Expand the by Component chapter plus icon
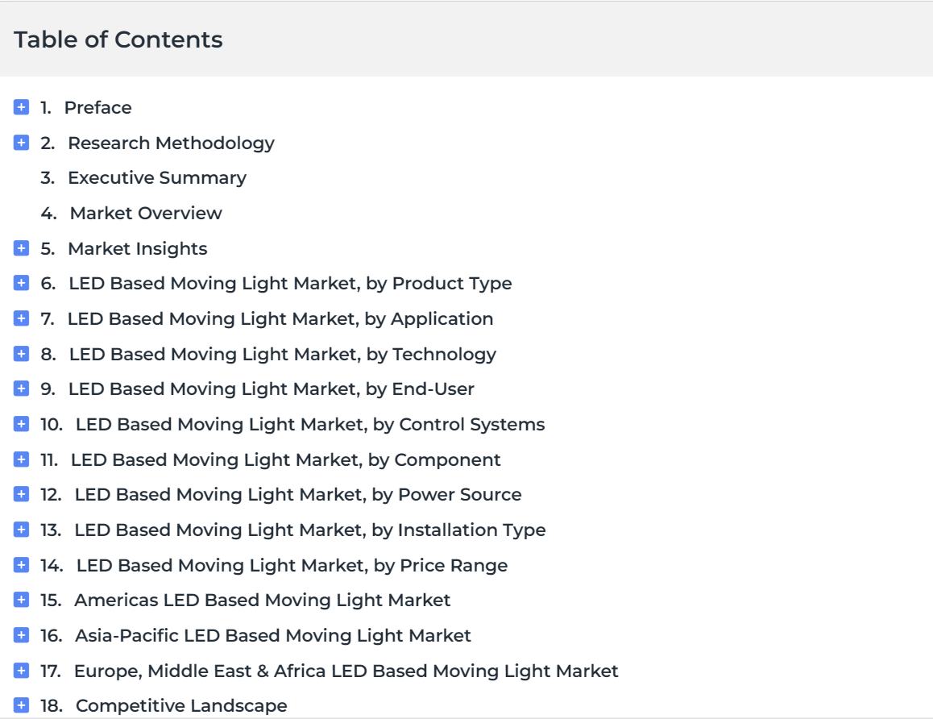Viewport: 933px width, 719px height. click(x=22, y=459)
